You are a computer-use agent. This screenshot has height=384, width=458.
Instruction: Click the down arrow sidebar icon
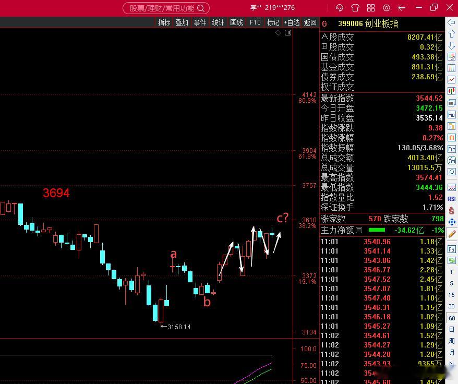451,45
